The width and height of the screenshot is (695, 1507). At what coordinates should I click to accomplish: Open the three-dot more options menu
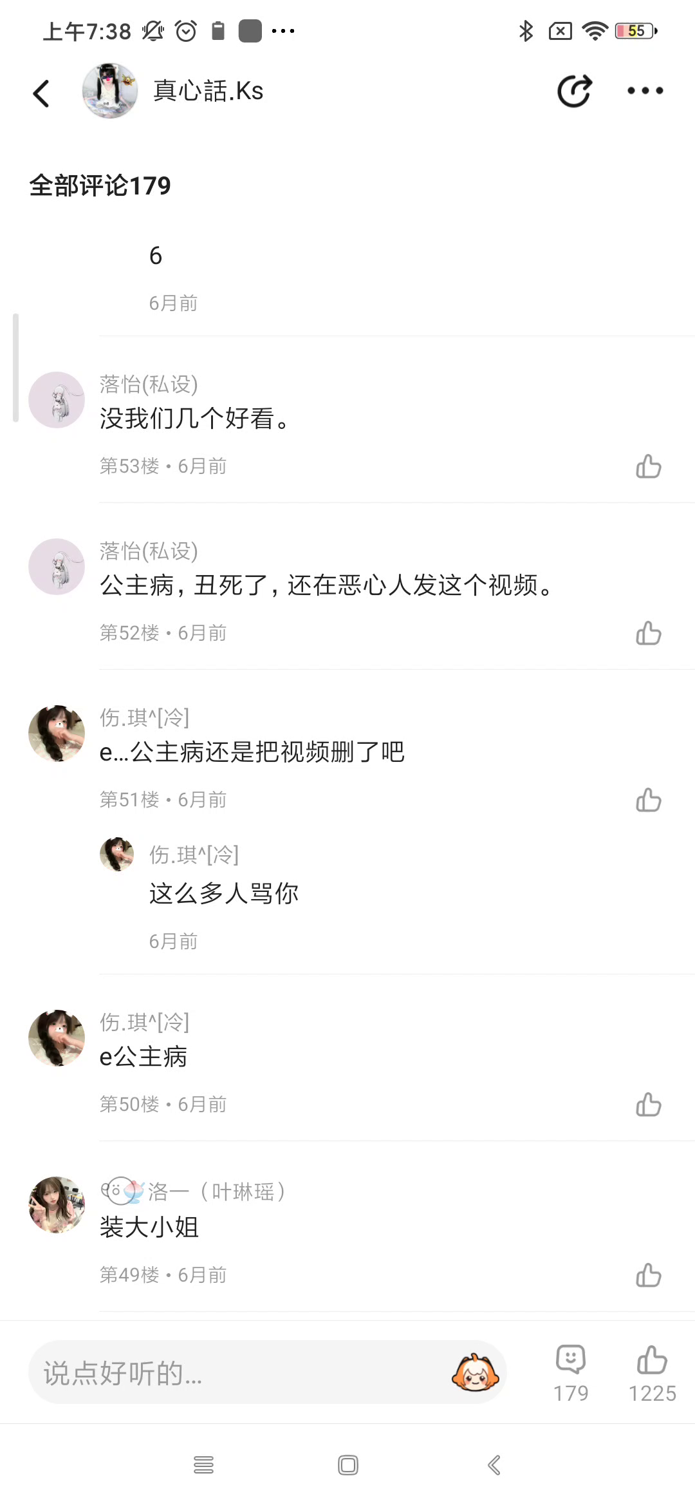click(x=645, y=91)
